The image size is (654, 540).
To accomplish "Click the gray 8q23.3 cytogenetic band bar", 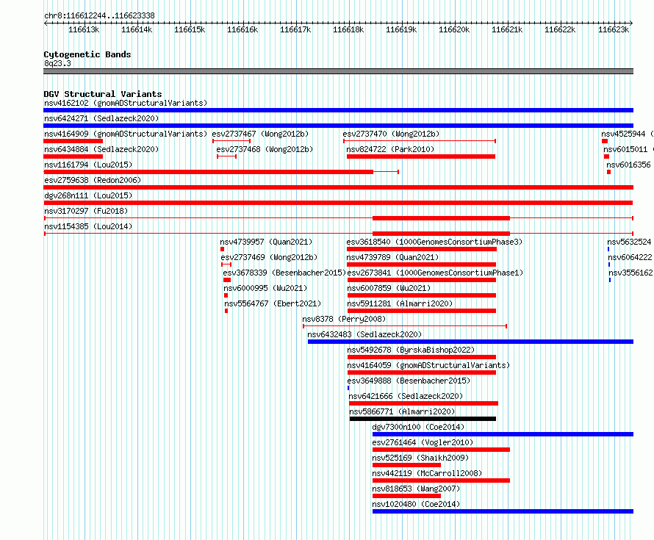I will 338,71.
